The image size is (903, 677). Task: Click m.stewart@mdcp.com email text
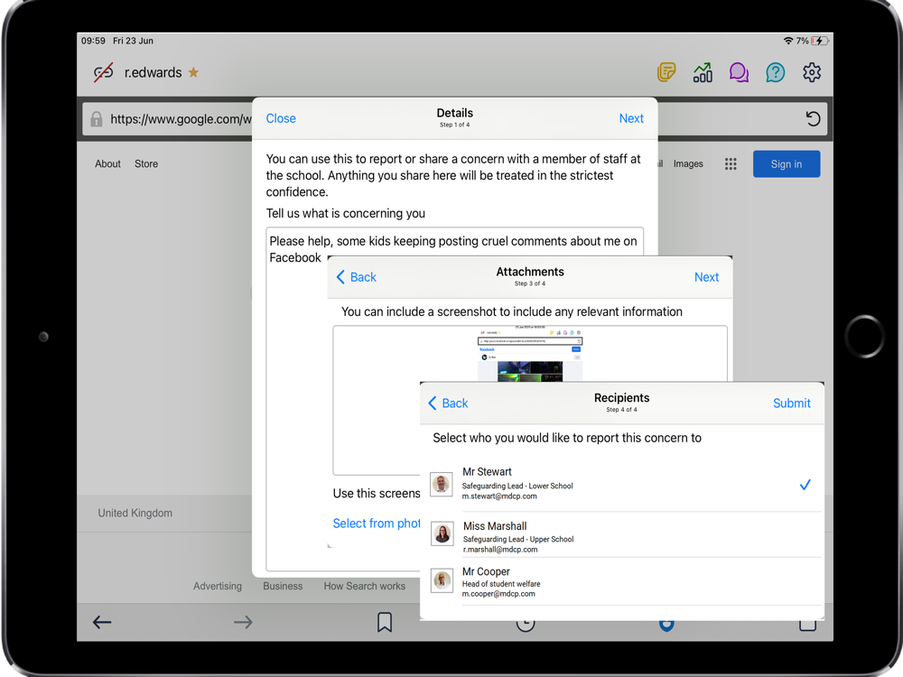click(499, 496)
